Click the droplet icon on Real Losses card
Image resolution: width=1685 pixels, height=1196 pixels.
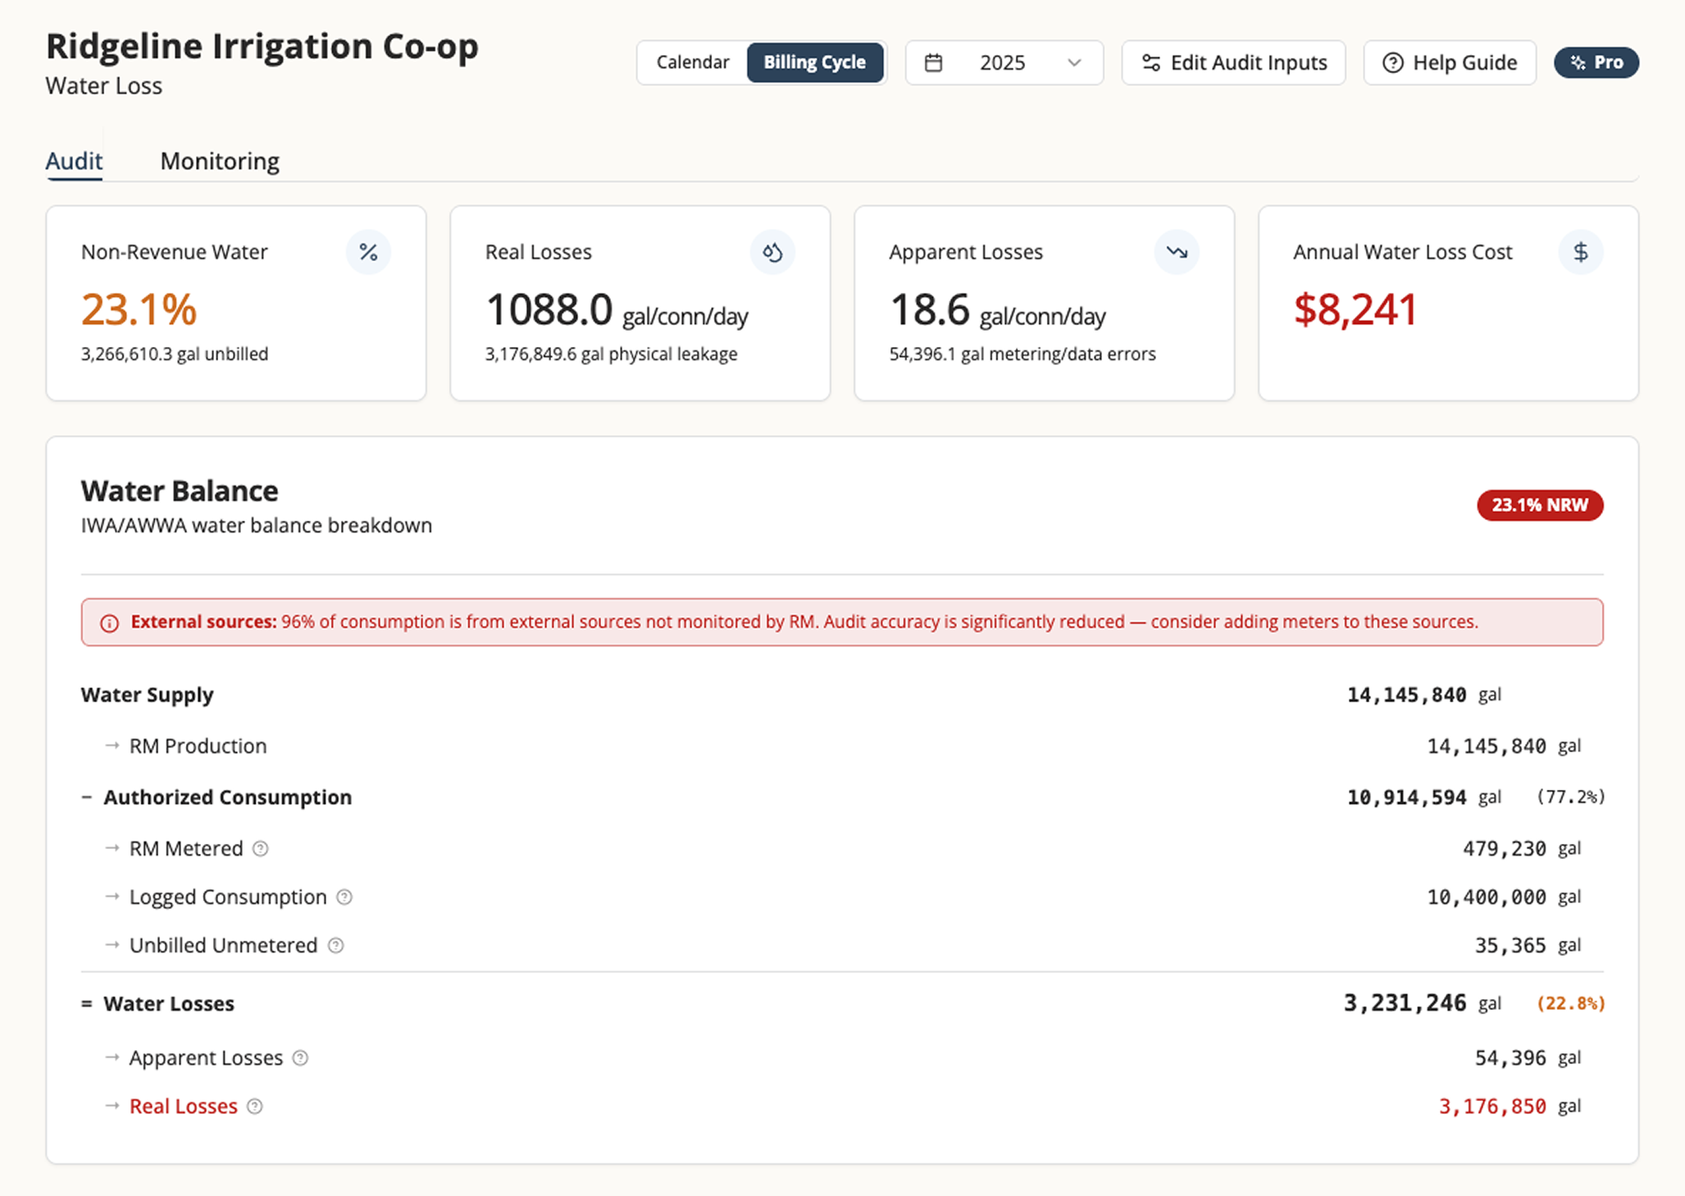pyautogui.click(x=772, y=252)
